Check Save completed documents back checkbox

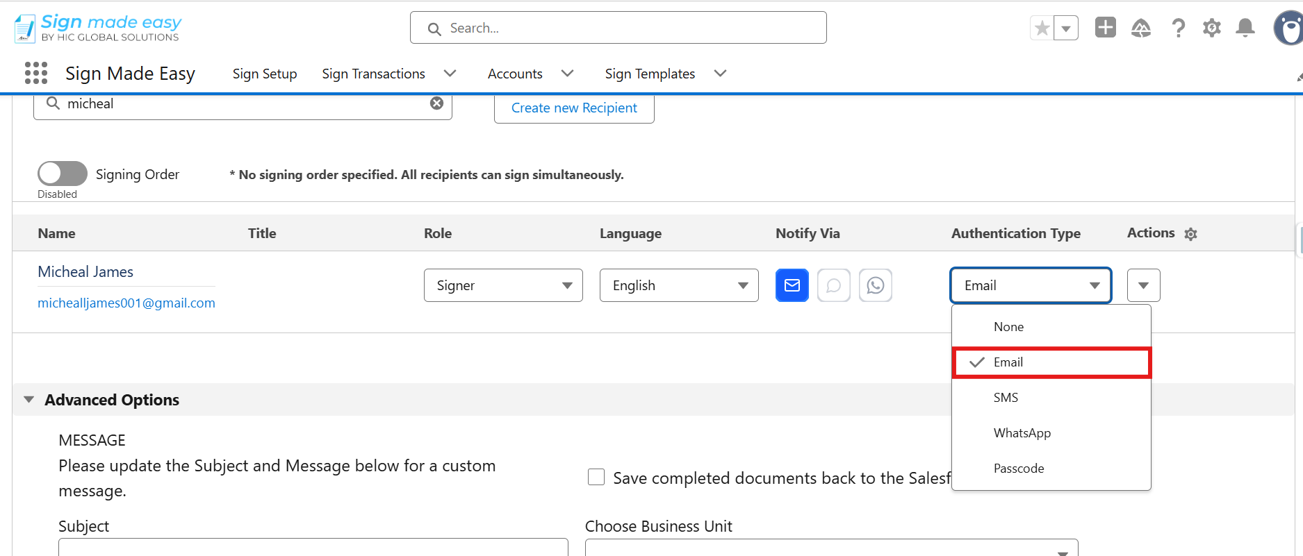[x=596, y=477]
